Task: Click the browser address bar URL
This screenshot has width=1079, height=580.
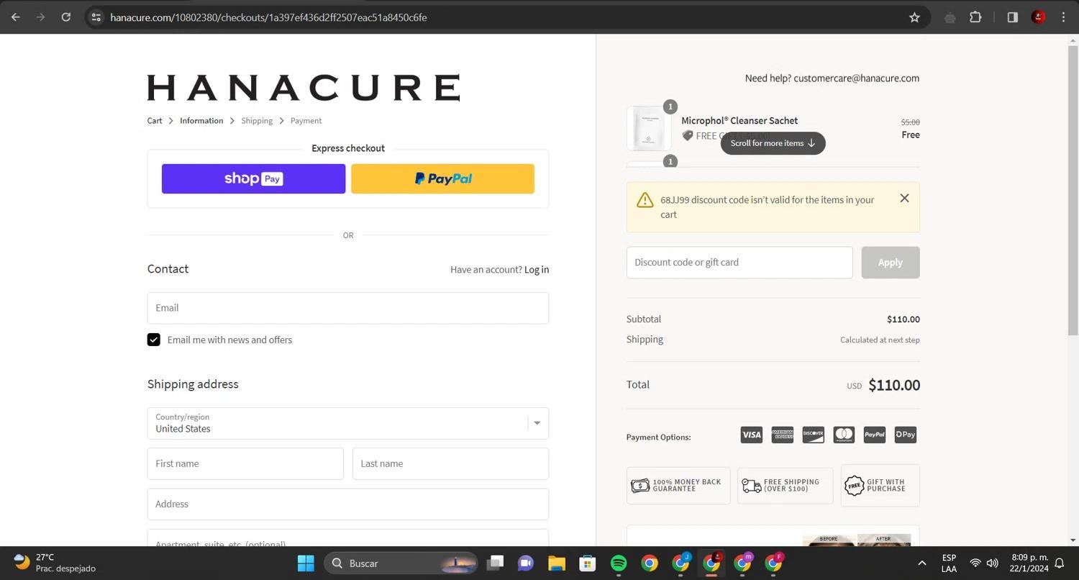Action: (268, 17)
